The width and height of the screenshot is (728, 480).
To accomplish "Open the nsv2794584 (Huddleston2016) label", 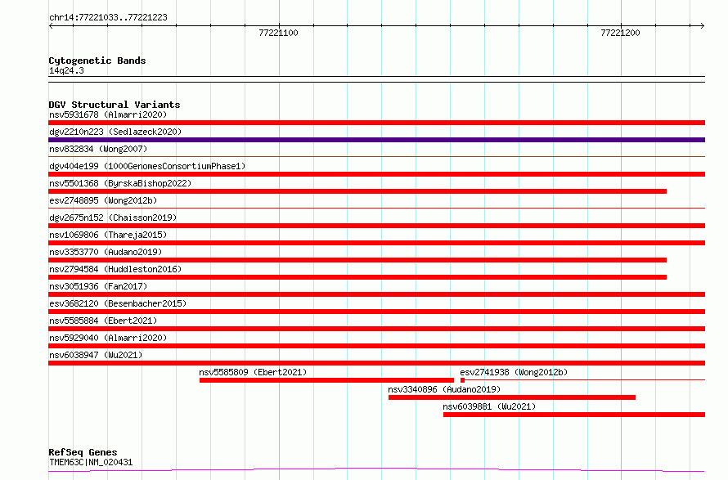I will click(x=115, y=269).
